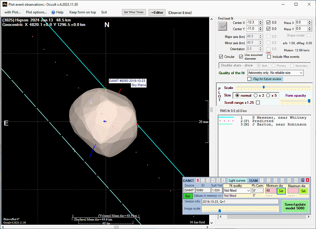
Task: Collapse right panel with top scroll-up chevron
Action: click(x=212, y=19)
